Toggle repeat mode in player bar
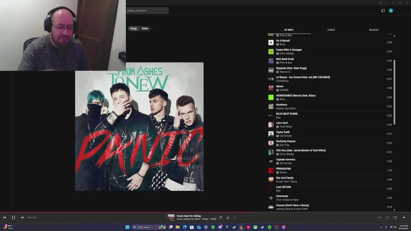This screenshot has height=231, width=411. point(387,218)
